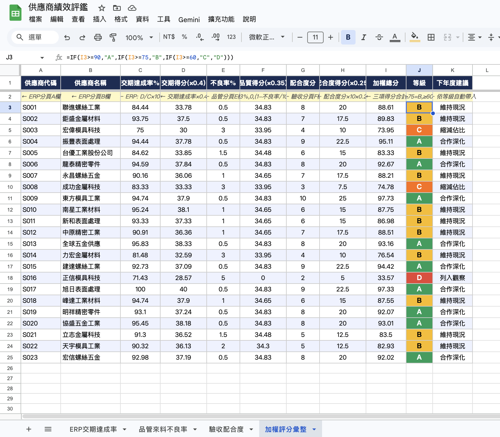Print the spreadsheet with printer icon
The width and height of the screenshot is (500, 437).
coord(98,37)
